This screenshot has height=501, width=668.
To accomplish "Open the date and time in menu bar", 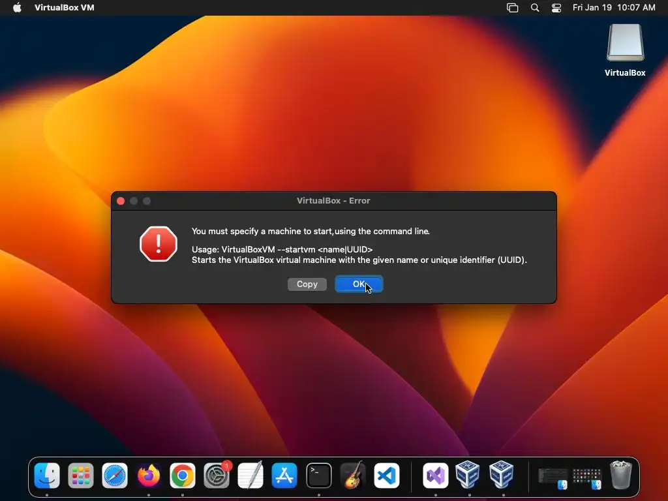I will pyautogui.click(x=613, y=8).
